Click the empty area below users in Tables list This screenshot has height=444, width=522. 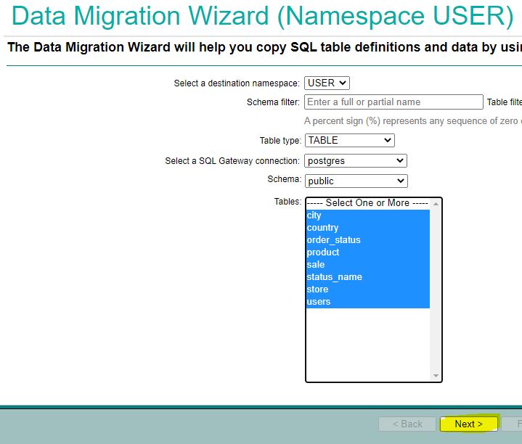tap(367, 341)
